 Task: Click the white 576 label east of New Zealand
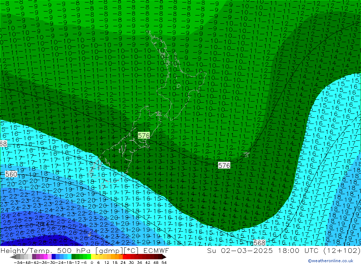(x=224, y=165)
